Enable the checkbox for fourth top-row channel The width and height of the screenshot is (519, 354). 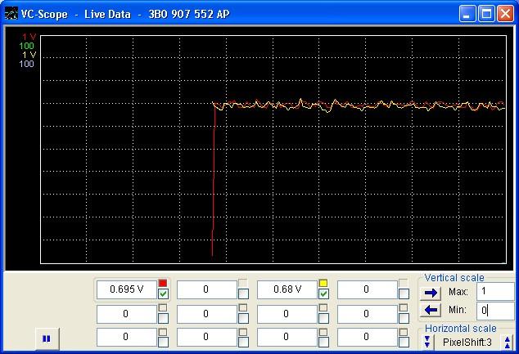click(x=404, y=294)
